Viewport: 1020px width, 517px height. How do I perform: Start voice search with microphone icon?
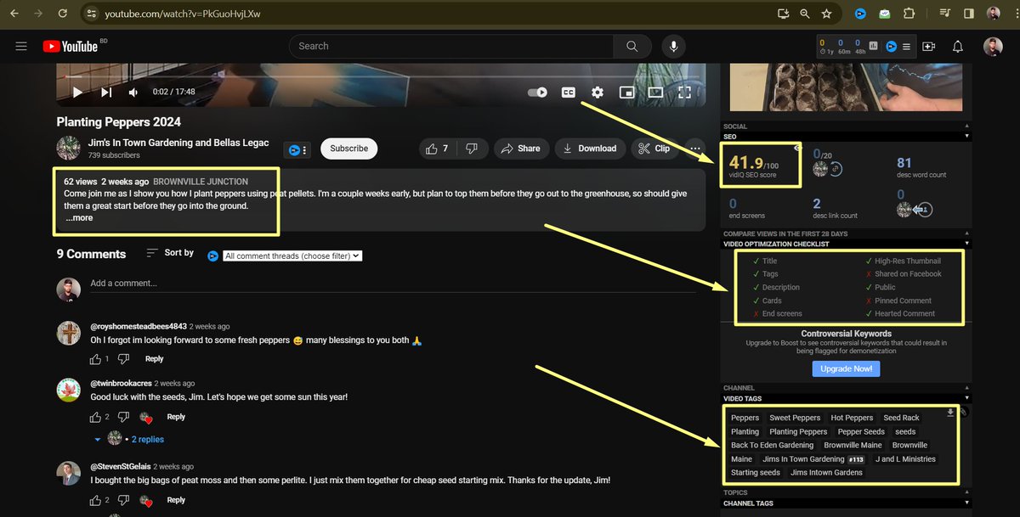675,46
